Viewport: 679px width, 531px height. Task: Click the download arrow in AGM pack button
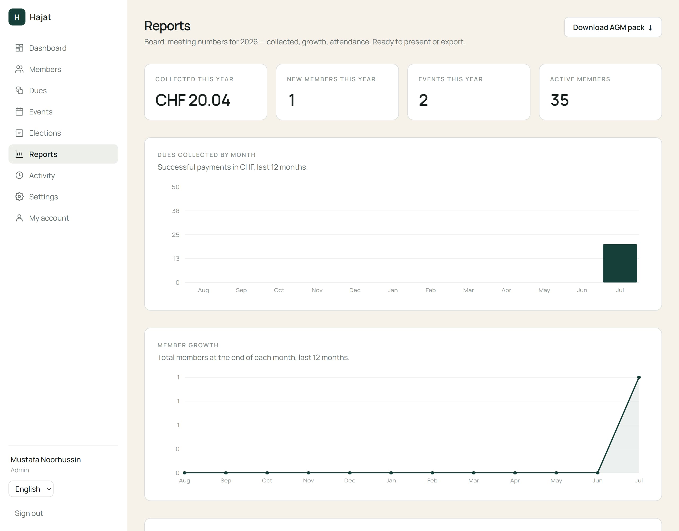pos(650,28)
